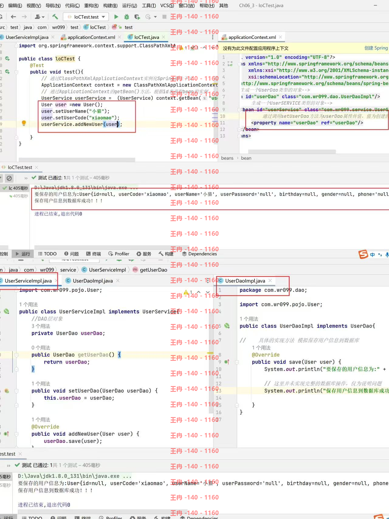Close applicationContext.xml tab beside loCTest.java
The height and width of the screenshot is (519, 389).
click(x=119, y=37)
